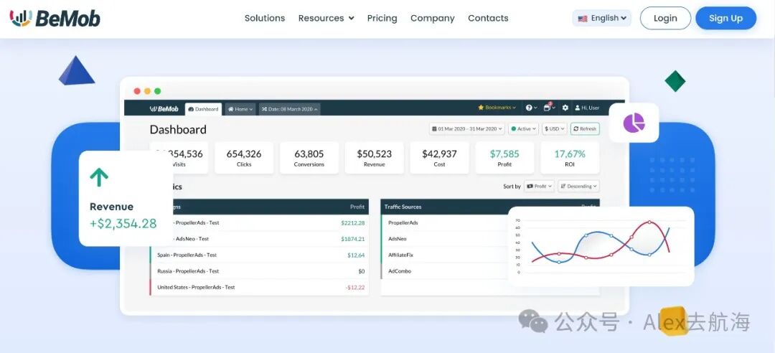Open the settings gear icon
Screen dimensions: 775x353
565,108
